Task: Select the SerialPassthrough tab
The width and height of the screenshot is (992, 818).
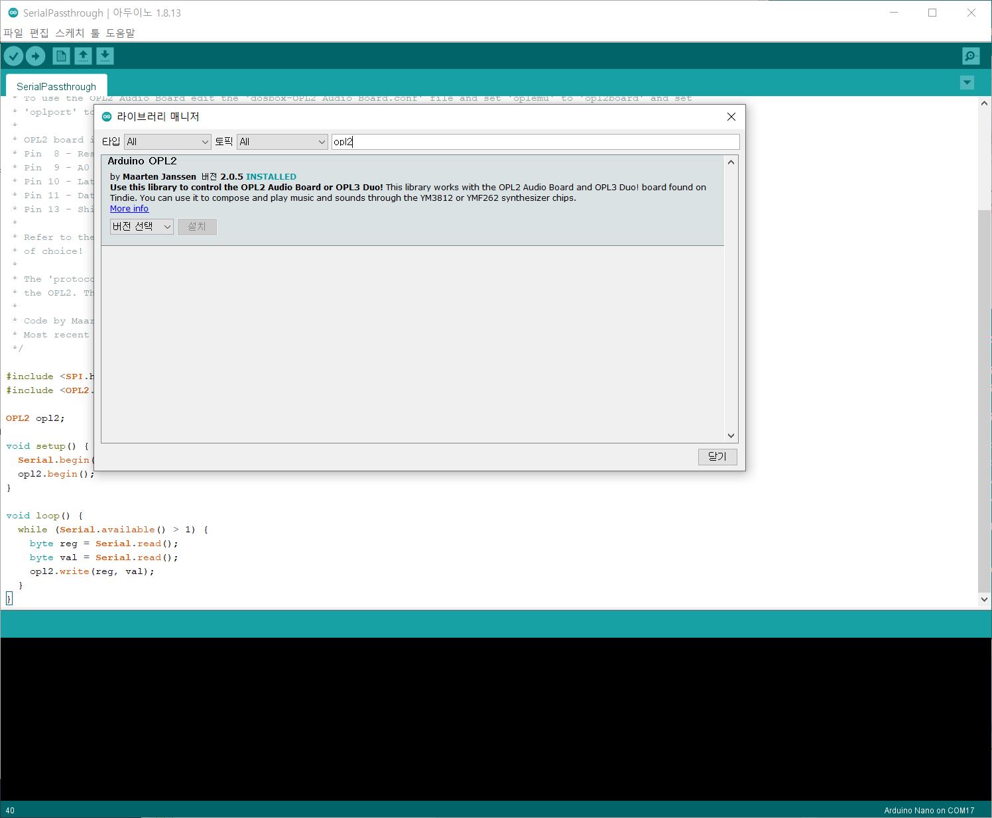Action: coord(56,86)
